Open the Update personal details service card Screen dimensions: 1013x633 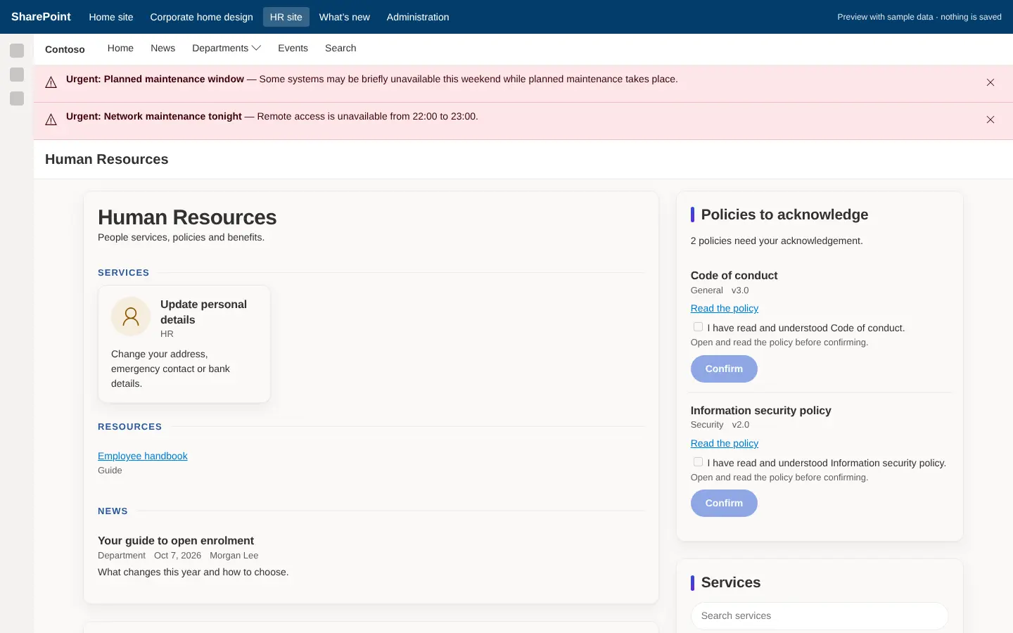point(184,344)
